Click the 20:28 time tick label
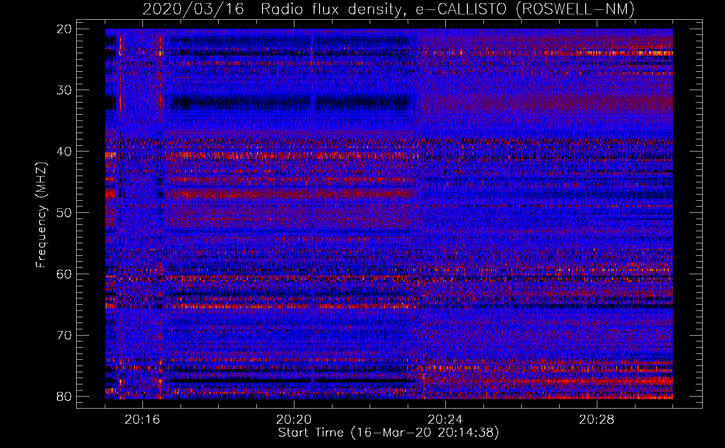Screen dimensions: 725x448 [x=597, y=420]
